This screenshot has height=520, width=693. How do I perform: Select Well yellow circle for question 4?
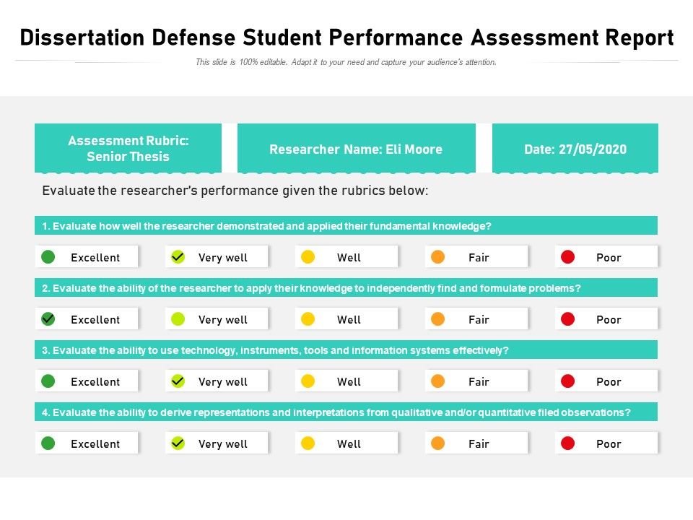coord(308,443)
